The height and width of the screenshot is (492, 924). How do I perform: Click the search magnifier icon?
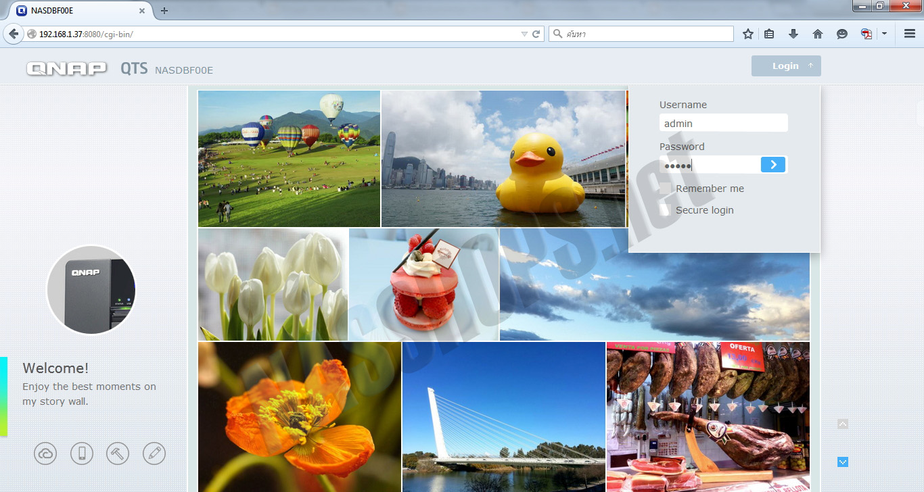point(557,34)
